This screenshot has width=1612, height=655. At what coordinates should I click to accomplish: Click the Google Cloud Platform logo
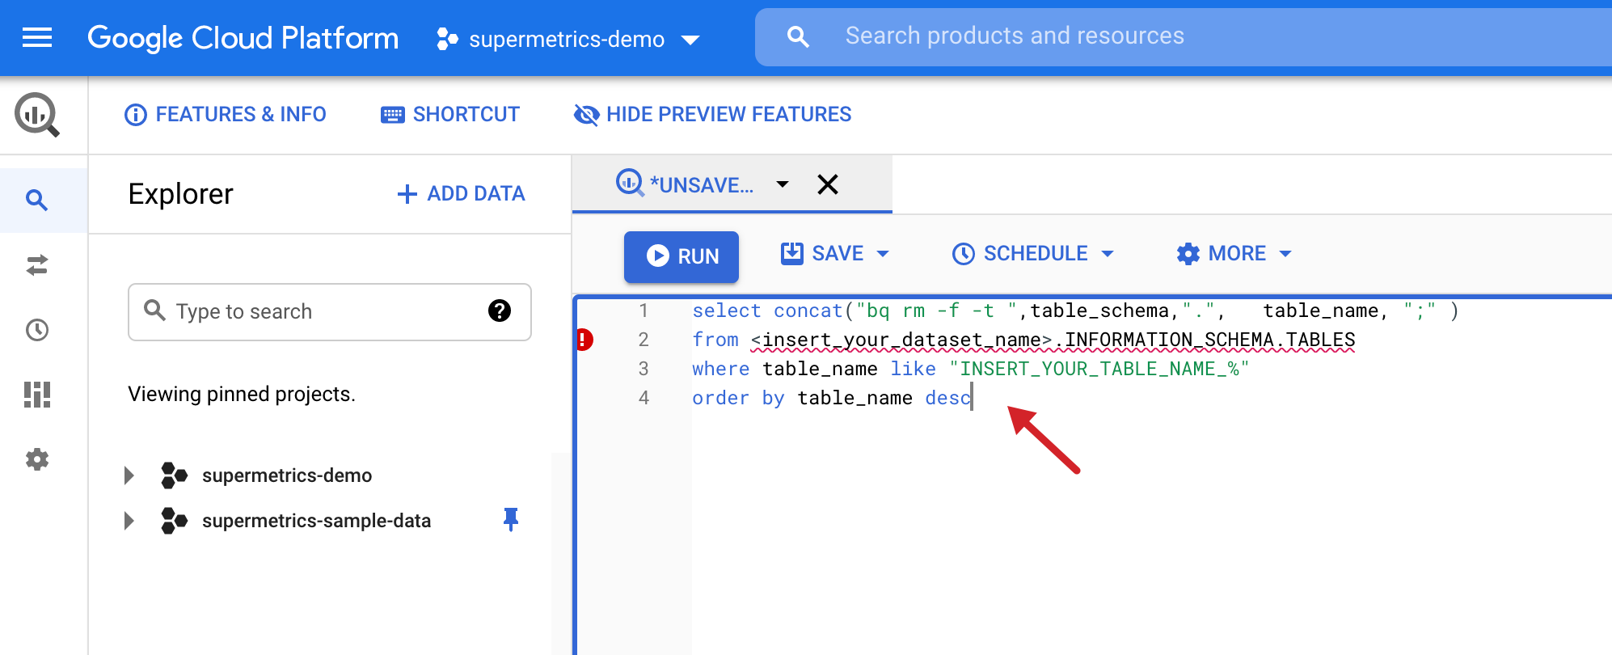click(x=243, y=38)
